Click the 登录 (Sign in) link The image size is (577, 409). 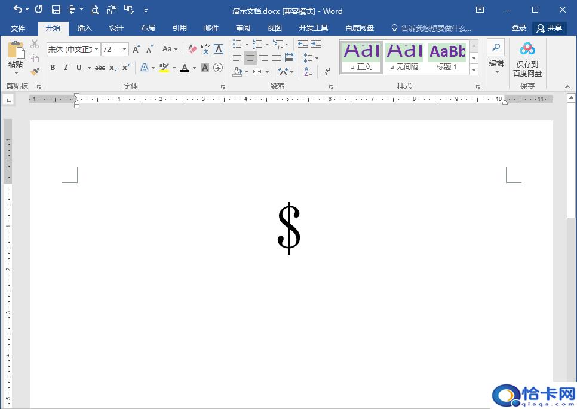pos(518,28)
